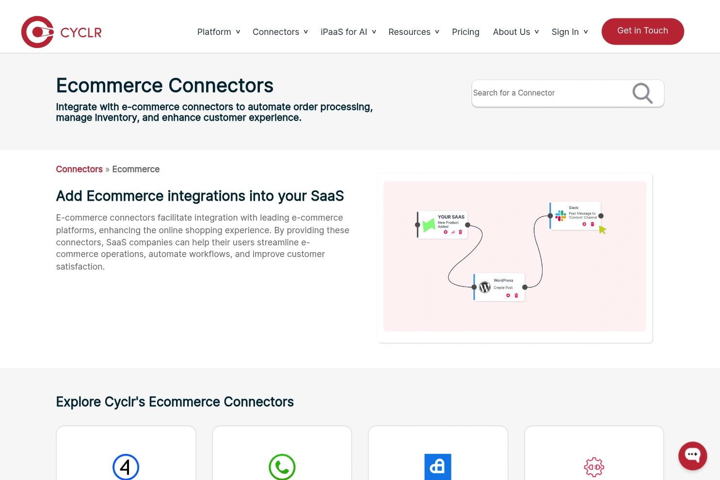Open the About Us menu
The image size is (720, 480).
click(516, 32)
